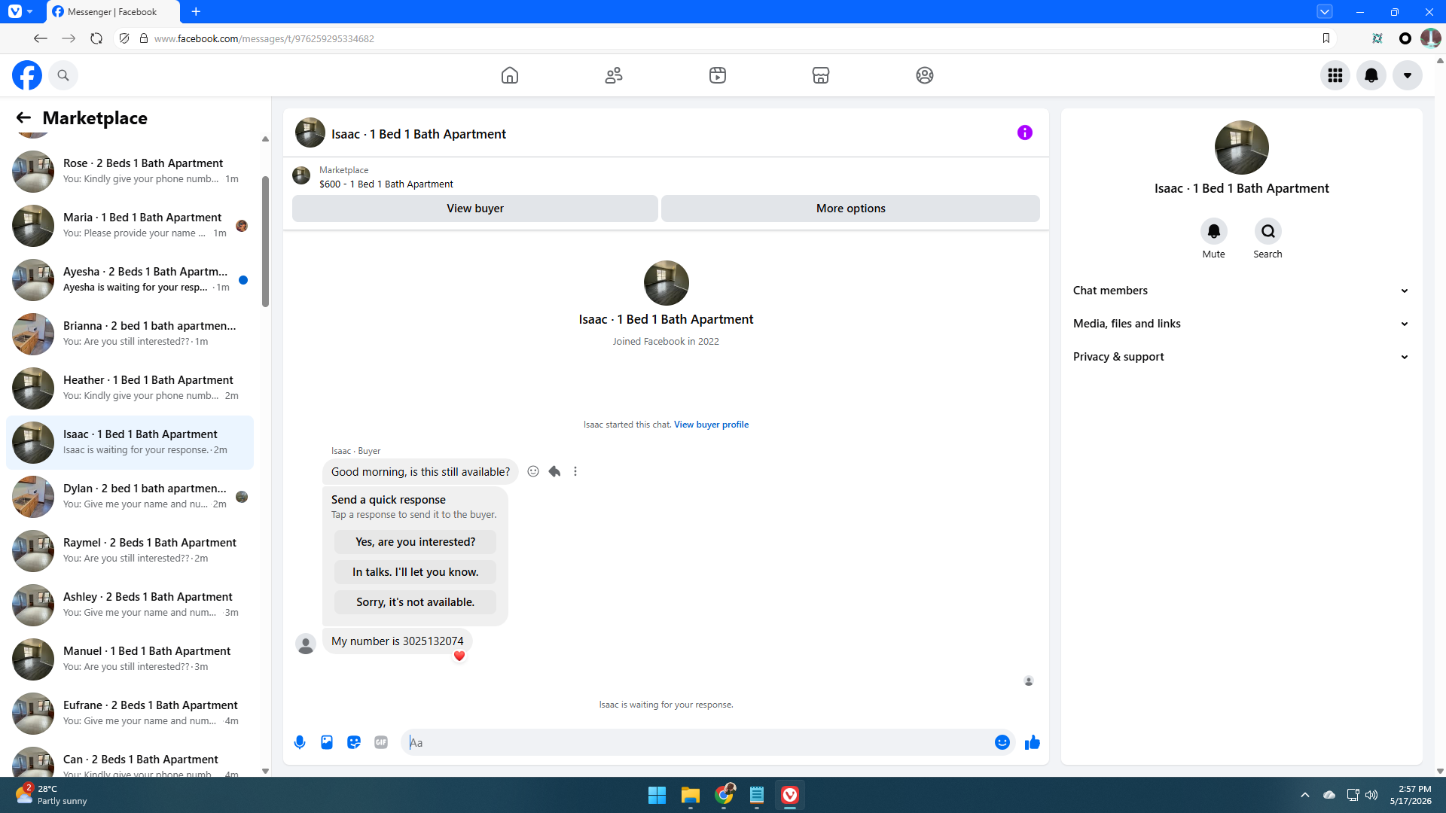The height and width of the screenshot is (813, 1446).
Task: Open Facebook home logo
Action: click(x=27, y=75)
